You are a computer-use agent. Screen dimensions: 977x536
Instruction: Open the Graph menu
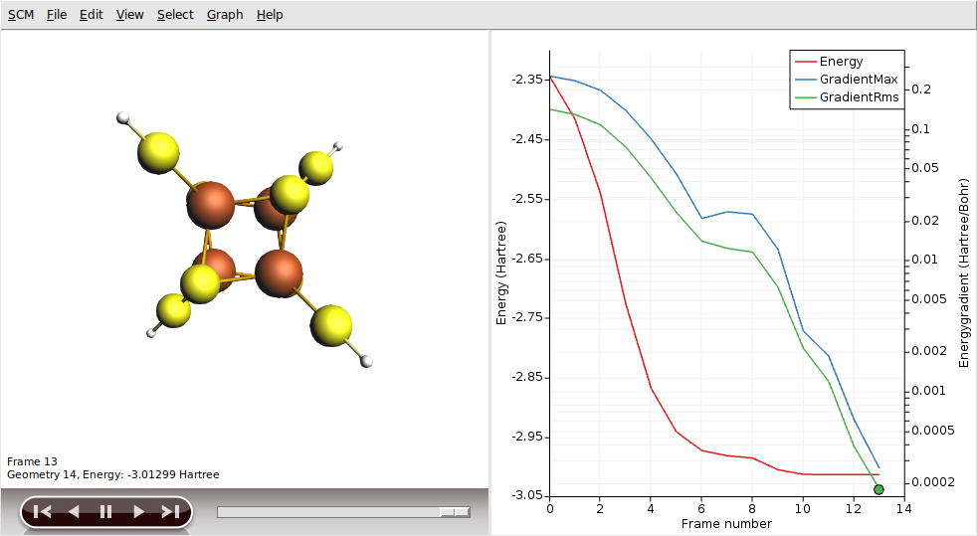(x=225, y=15)
